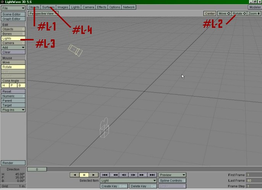Click the First Frame input field
The height and width of the screenshot is (190, 262).
[254, 175]
